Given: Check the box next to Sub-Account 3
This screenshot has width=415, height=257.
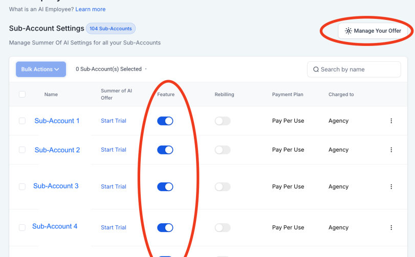Looking at the screenshot, I should pos(22,186).
